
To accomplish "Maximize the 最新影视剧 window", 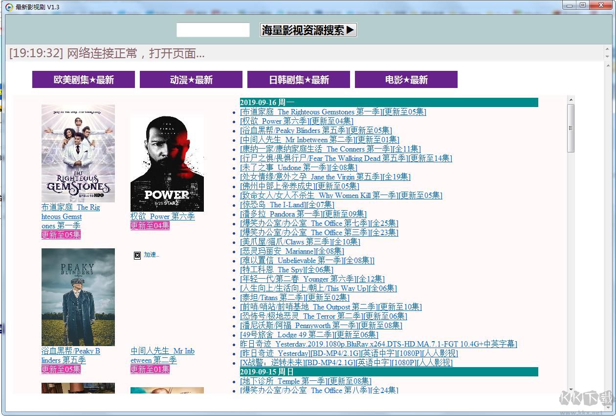I will (x=582, y=5).
